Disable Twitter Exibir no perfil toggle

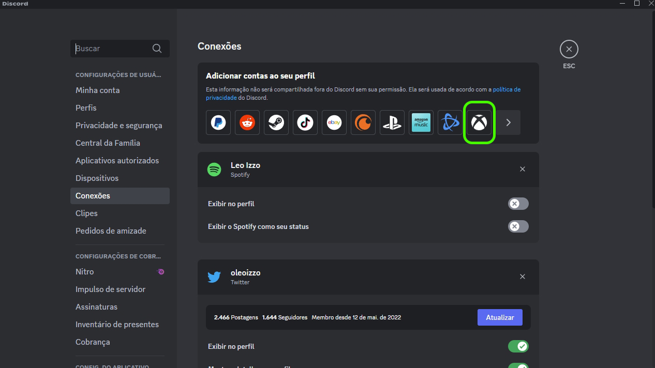518,346
